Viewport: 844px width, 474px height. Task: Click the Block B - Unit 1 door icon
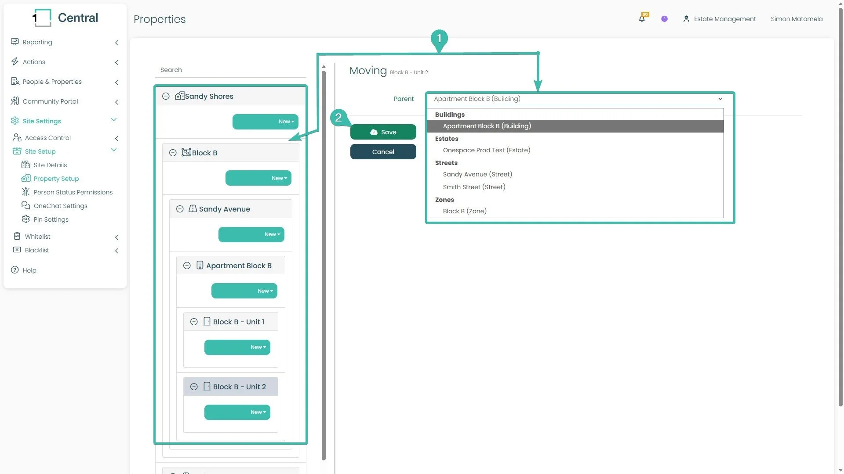click(207, 322)
